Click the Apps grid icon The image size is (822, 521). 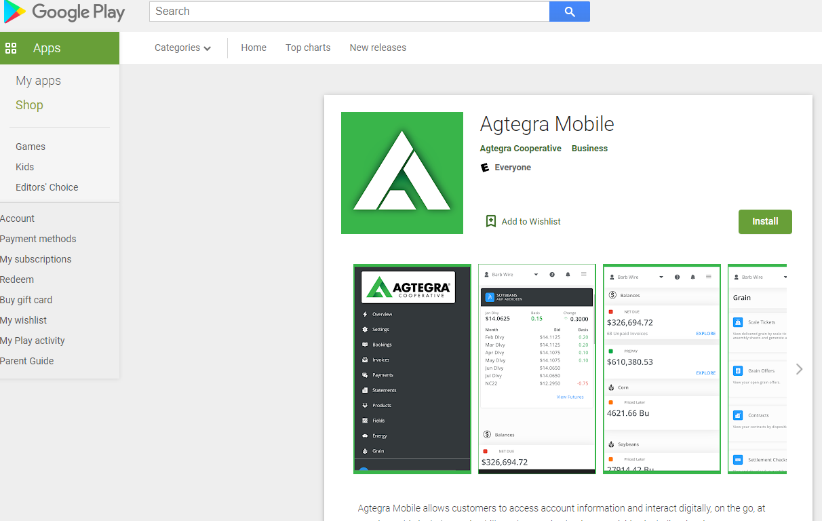click(11, 48)
